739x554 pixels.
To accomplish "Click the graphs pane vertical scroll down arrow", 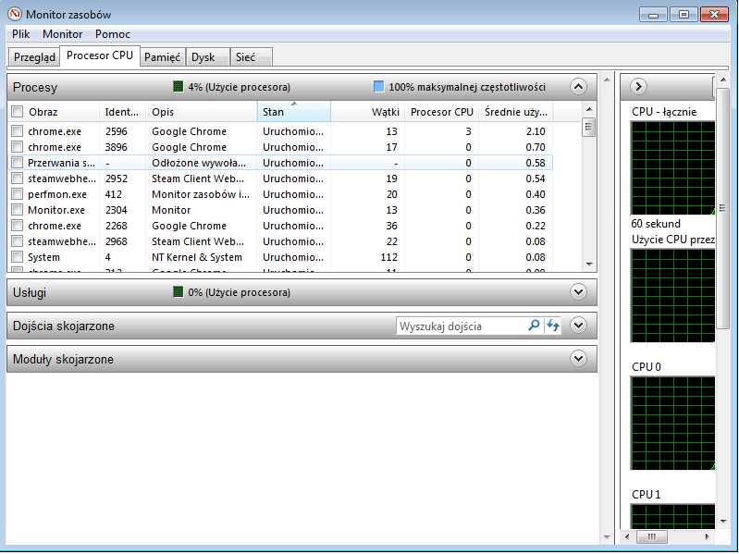I will tap(723, 521).
